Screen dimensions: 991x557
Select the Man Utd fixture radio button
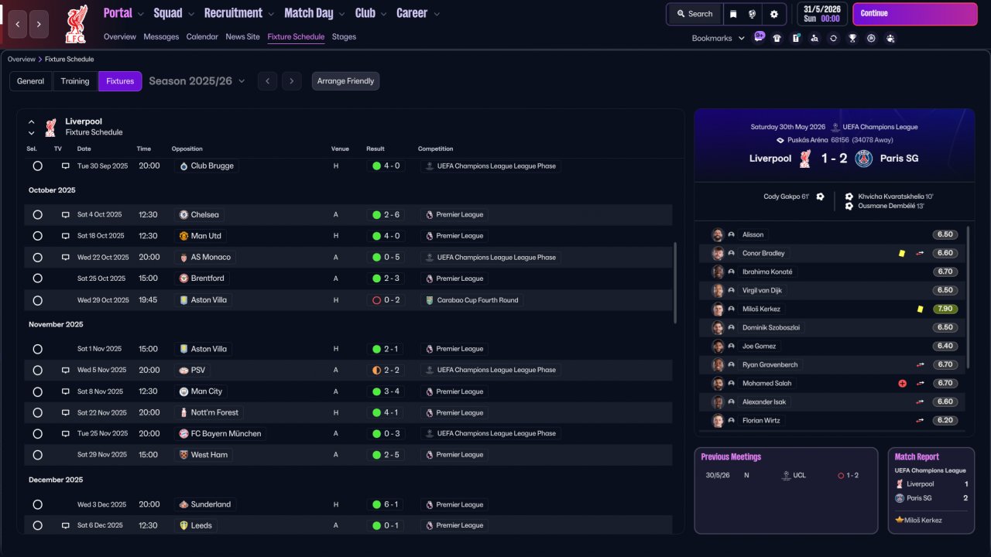37,236
